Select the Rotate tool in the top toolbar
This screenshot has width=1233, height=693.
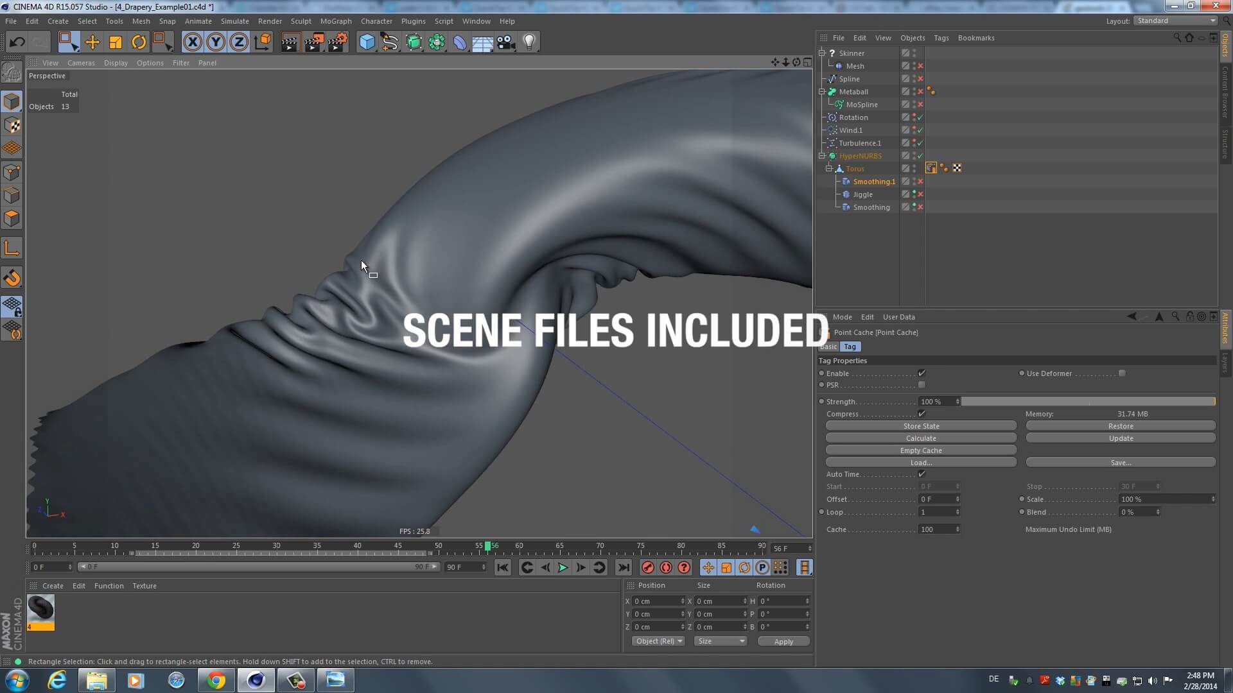[139, 42]
